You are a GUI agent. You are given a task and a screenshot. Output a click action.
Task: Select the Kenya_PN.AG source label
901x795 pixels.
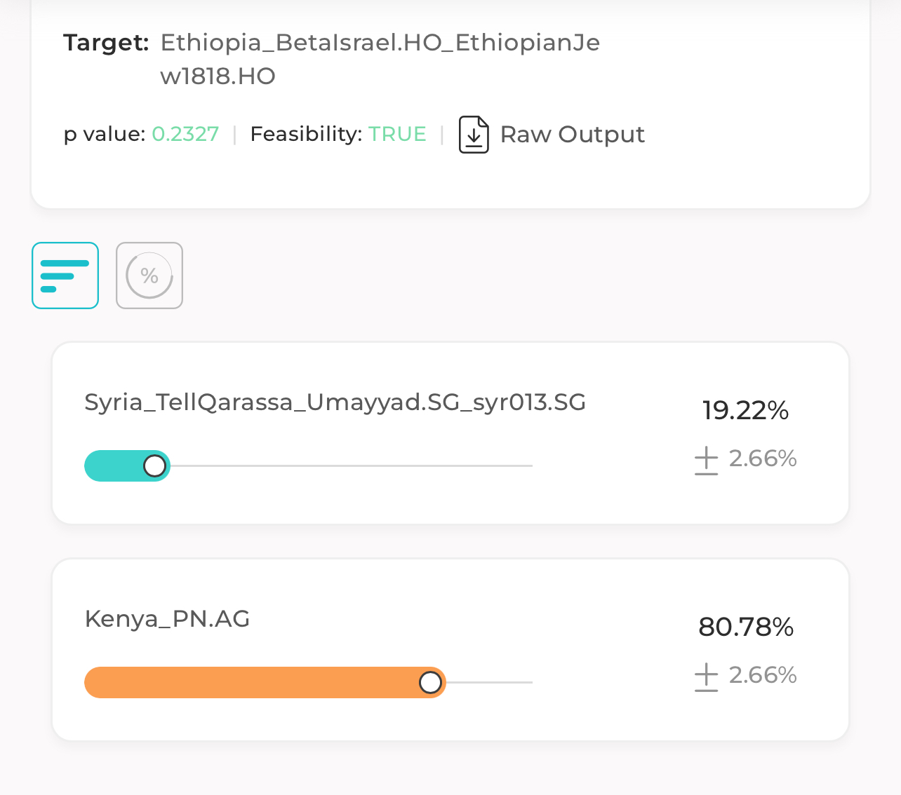click(167, 619)
